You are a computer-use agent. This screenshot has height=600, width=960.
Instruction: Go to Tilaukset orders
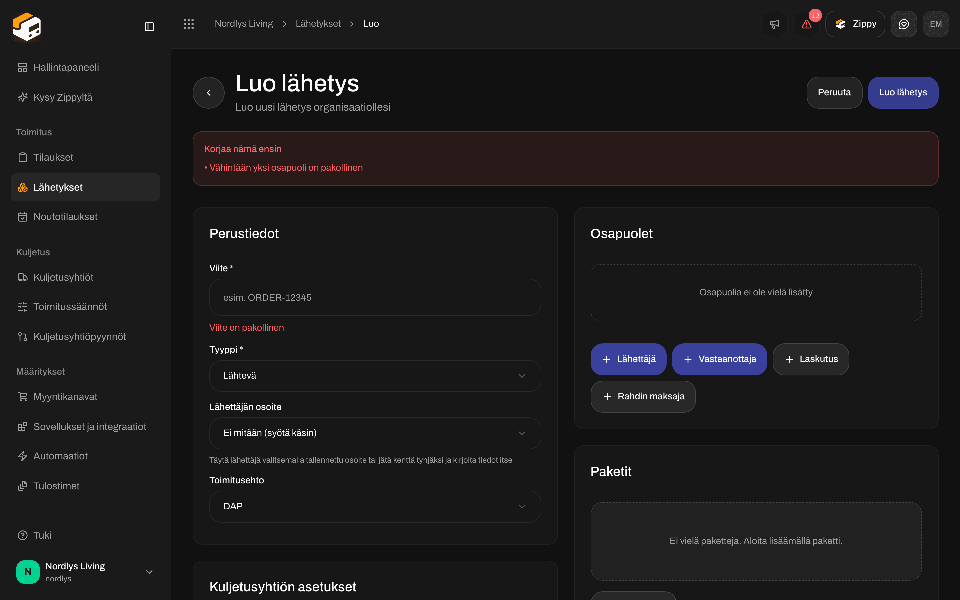point(85,158)
